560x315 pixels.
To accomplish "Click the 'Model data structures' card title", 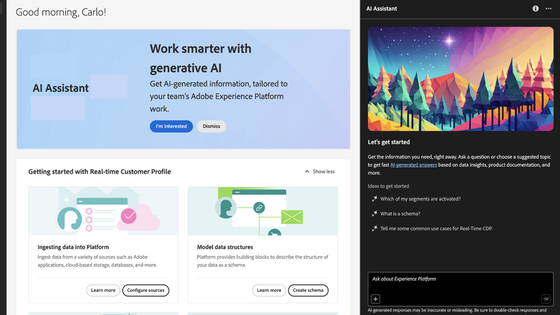I will [x=225, y=247].
